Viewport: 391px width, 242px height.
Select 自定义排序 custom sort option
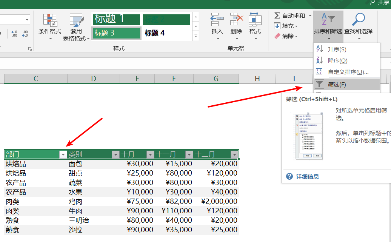tap(348, 72)
